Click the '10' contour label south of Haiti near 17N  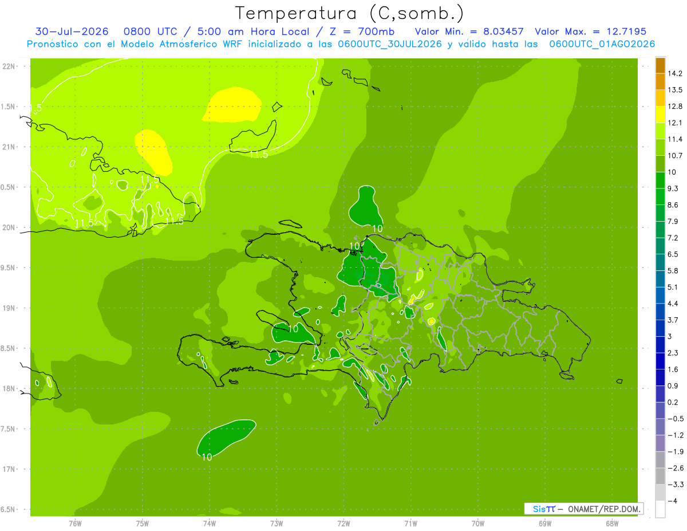(x=207, y=457)
